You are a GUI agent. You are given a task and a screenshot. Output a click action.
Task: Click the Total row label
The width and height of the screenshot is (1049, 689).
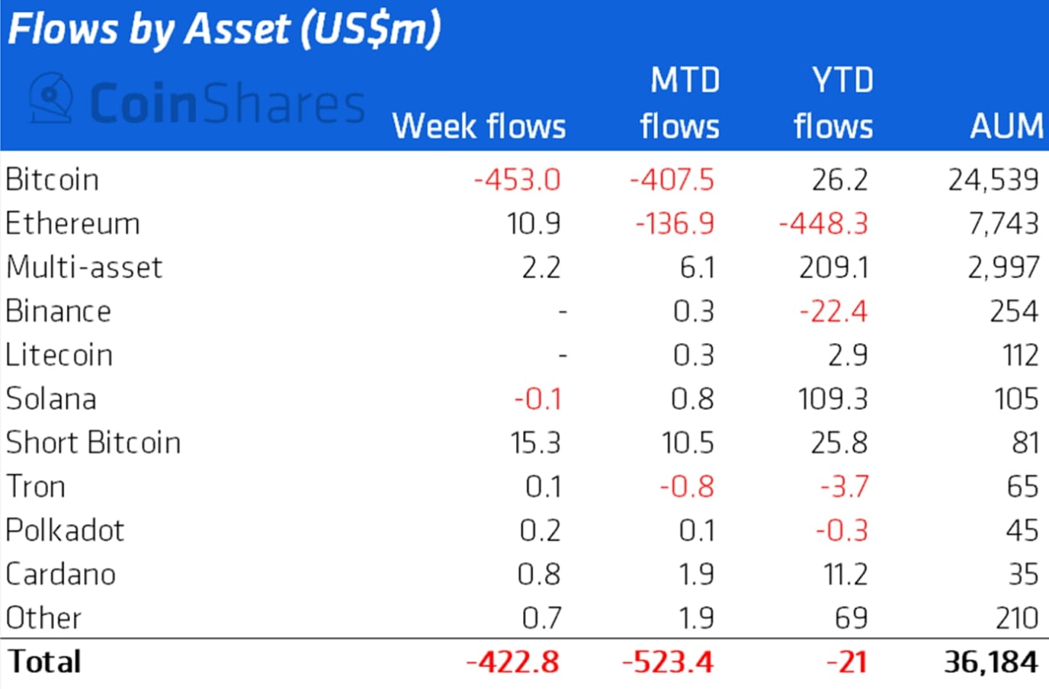(x=44, y=662)
